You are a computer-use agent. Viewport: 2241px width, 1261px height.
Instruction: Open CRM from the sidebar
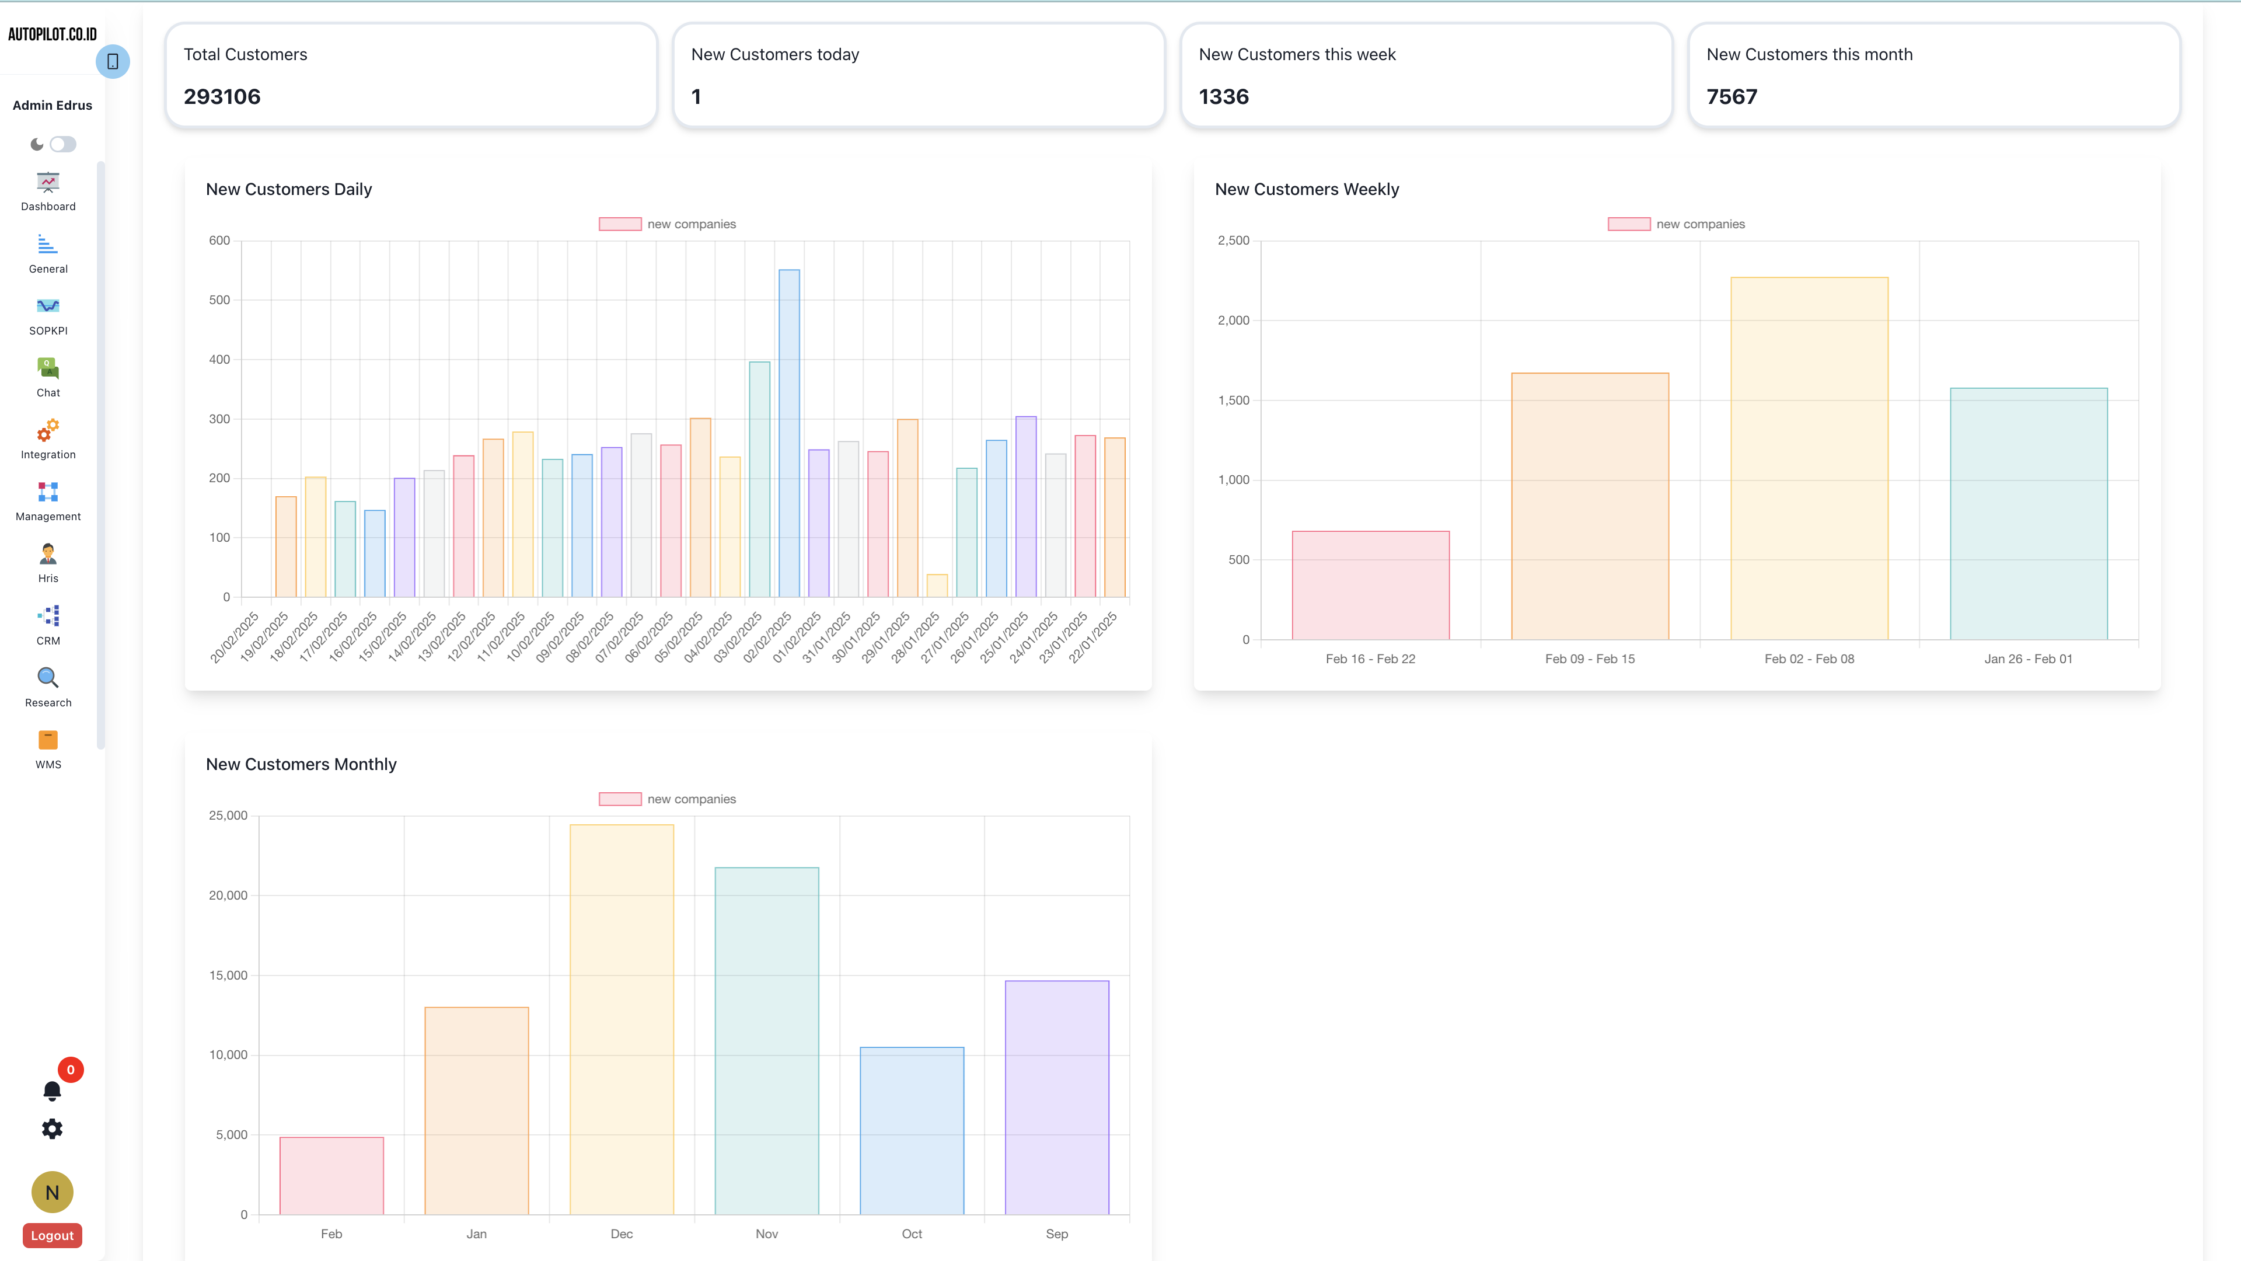pos(48,616)
